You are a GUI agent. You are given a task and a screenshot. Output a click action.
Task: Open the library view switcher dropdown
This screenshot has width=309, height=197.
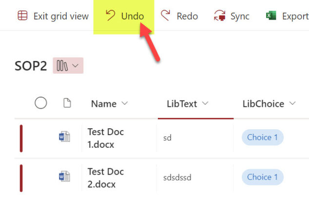pos(68,65)
